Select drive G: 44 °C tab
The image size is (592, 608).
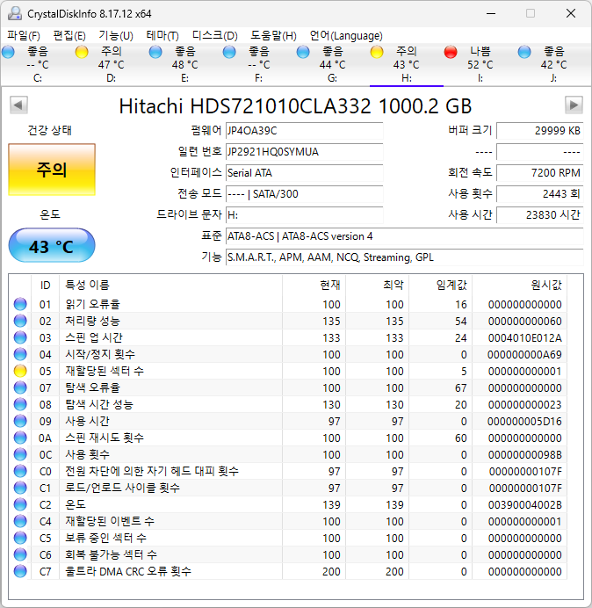332,64
